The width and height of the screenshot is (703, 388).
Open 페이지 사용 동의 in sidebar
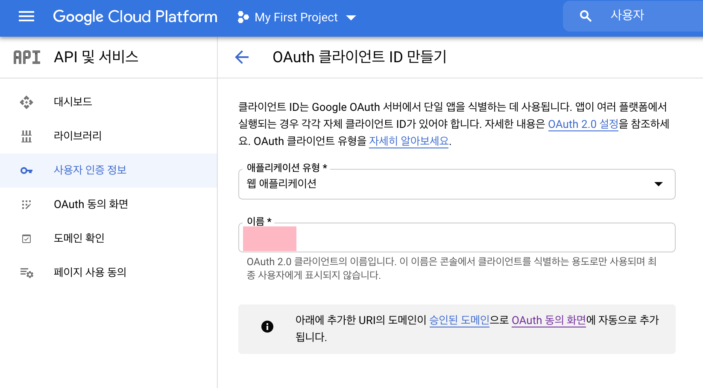tap(108, 273)
